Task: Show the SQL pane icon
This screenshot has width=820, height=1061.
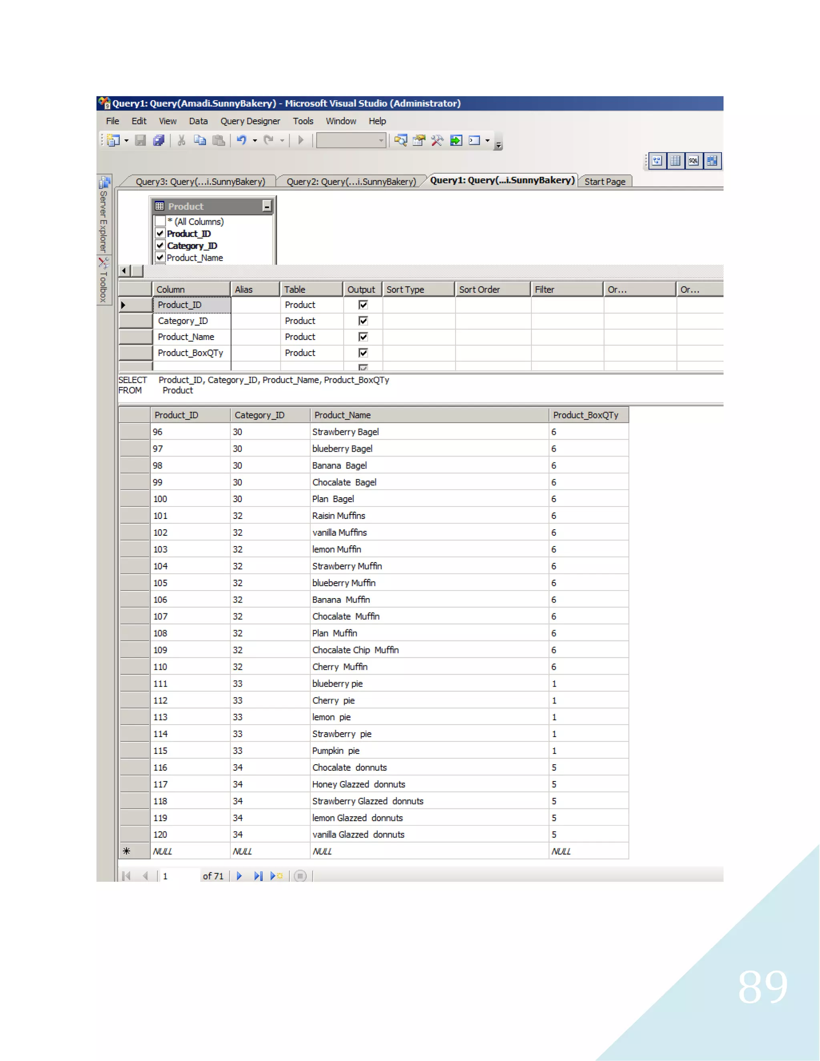Action: pyautogui.click(x=693, y=161)
